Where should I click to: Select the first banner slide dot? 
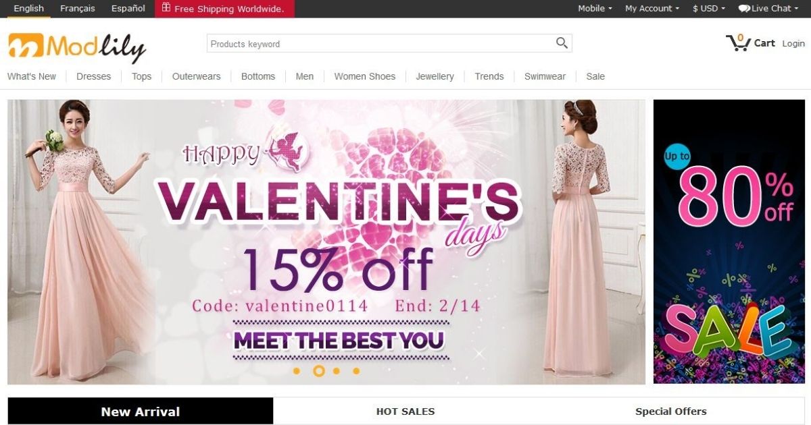point(296,371)
